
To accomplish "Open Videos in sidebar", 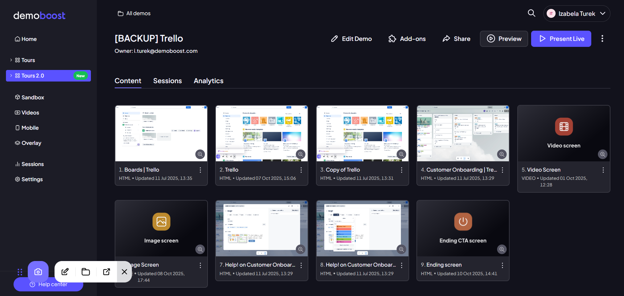I will (x=27, y=113).
